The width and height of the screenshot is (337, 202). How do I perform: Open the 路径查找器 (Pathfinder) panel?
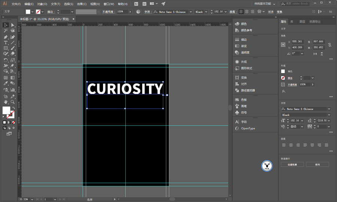248,91
